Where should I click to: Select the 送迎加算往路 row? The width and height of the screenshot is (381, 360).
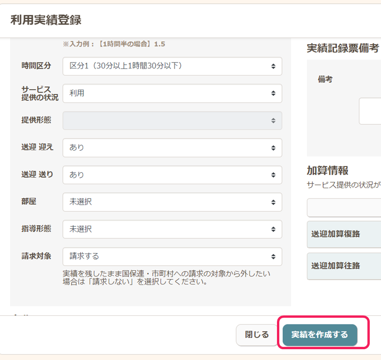tap(344, 266)
